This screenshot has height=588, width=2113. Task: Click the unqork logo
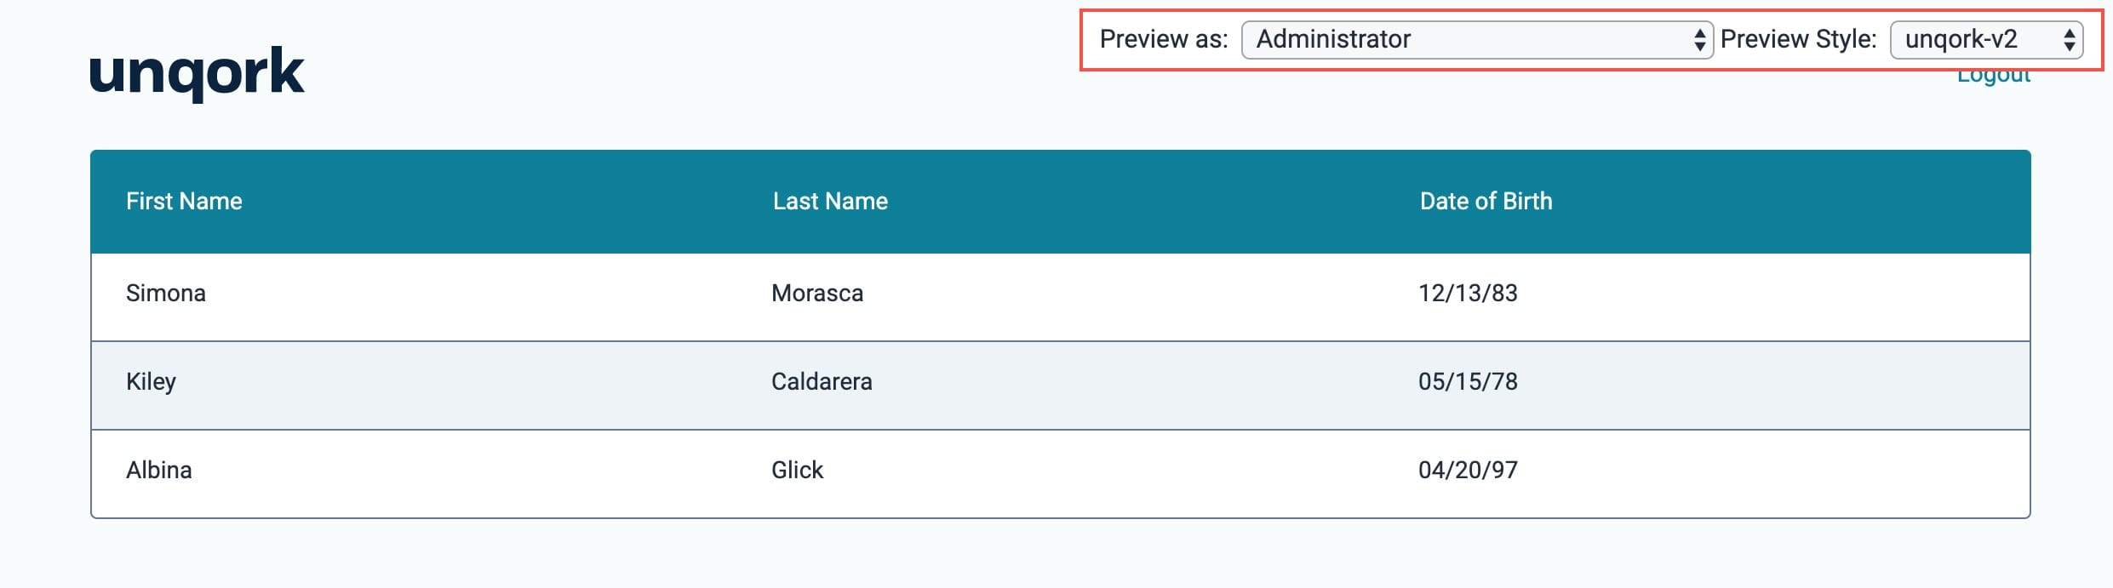(197, 73)
